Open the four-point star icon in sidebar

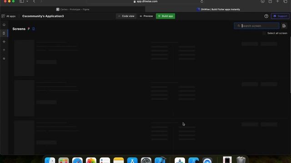coord(4,42)
